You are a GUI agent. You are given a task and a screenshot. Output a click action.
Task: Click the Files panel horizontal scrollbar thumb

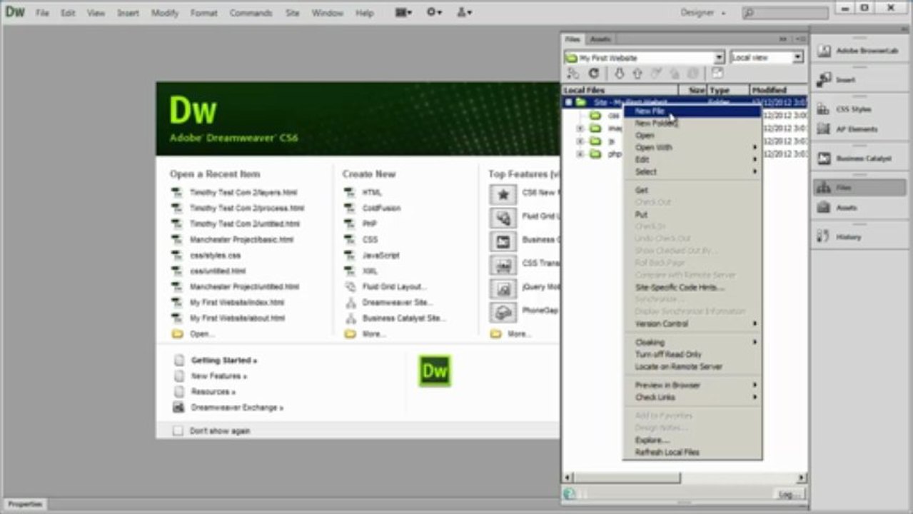[627, 478]
